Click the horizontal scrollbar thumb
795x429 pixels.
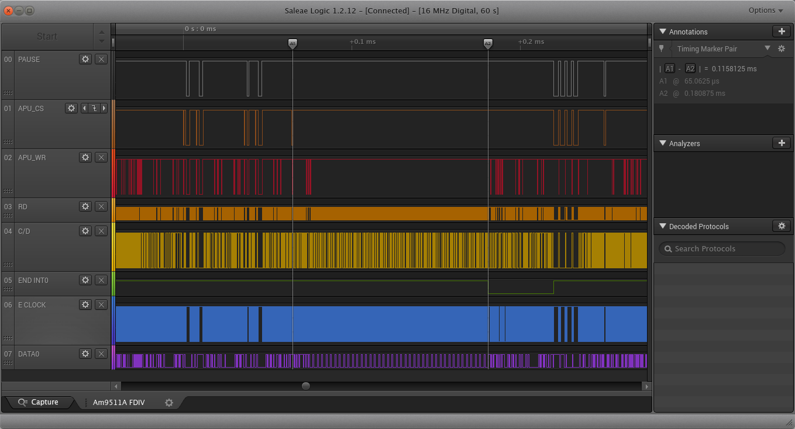pyautogui.click(x=305, y=386)
